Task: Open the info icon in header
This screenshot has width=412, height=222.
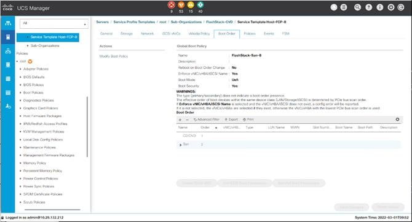Action: [x=379, y=7]
